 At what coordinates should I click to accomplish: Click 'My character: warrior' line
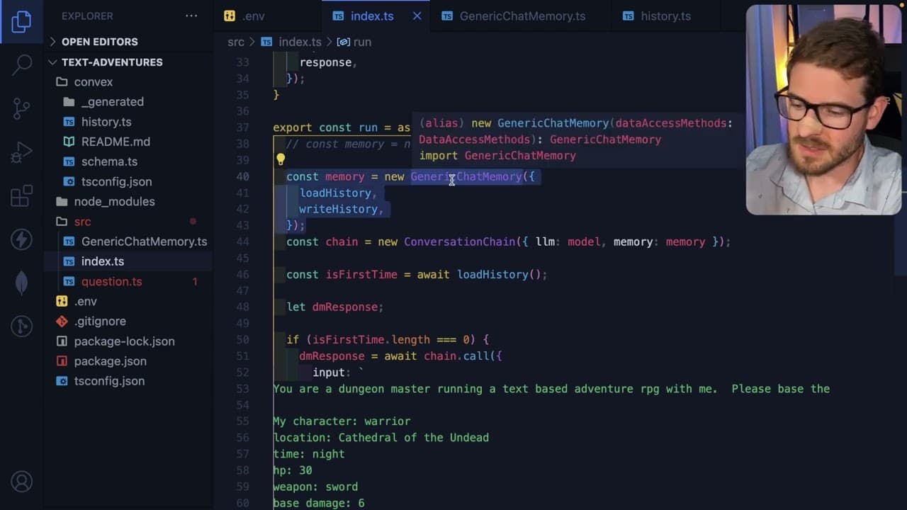coord(342,421)
